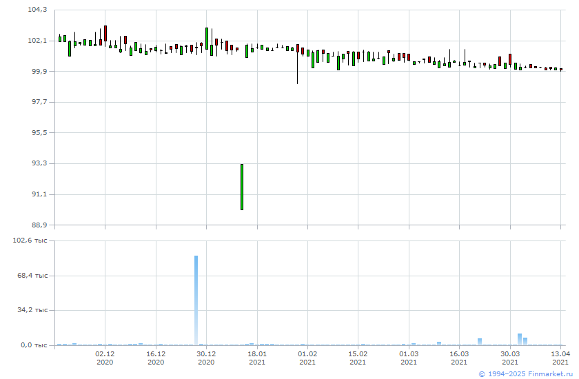Click price axis label 102,1
This screenshot has height=379, width=579.
pyautogui.click(x=37, y=40)
